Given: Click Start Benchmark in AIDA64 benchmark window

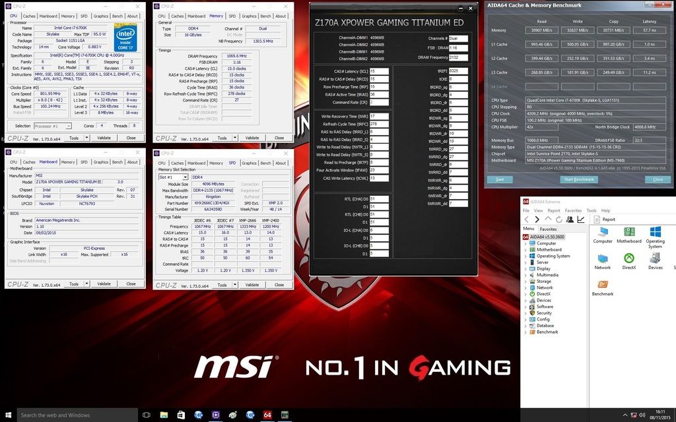Looking at the screenshot, I should point(579,179).
